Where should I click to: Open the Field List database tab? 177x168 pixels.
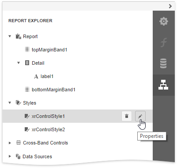(x=164, y=63)
